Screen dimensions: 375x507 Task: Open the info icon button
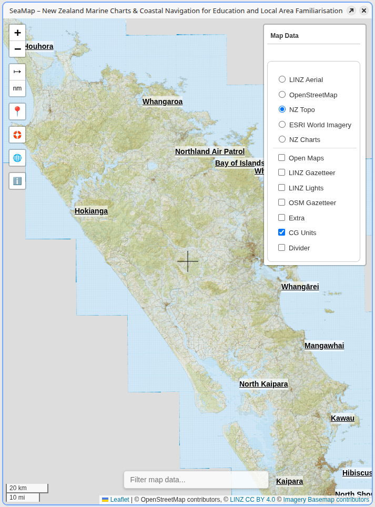(x=17, y=181)
